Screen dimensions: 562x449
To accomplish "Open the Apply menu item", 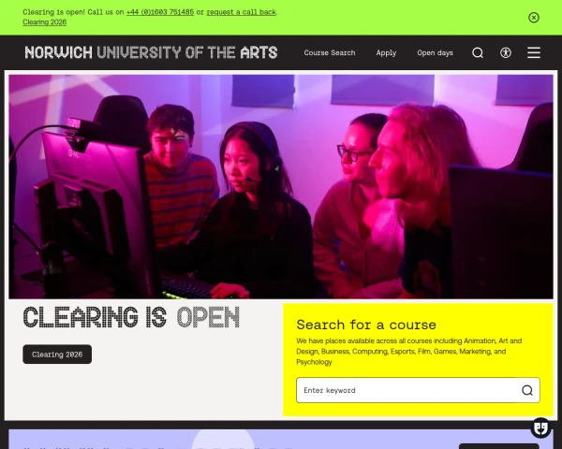I will click(386, 53).
